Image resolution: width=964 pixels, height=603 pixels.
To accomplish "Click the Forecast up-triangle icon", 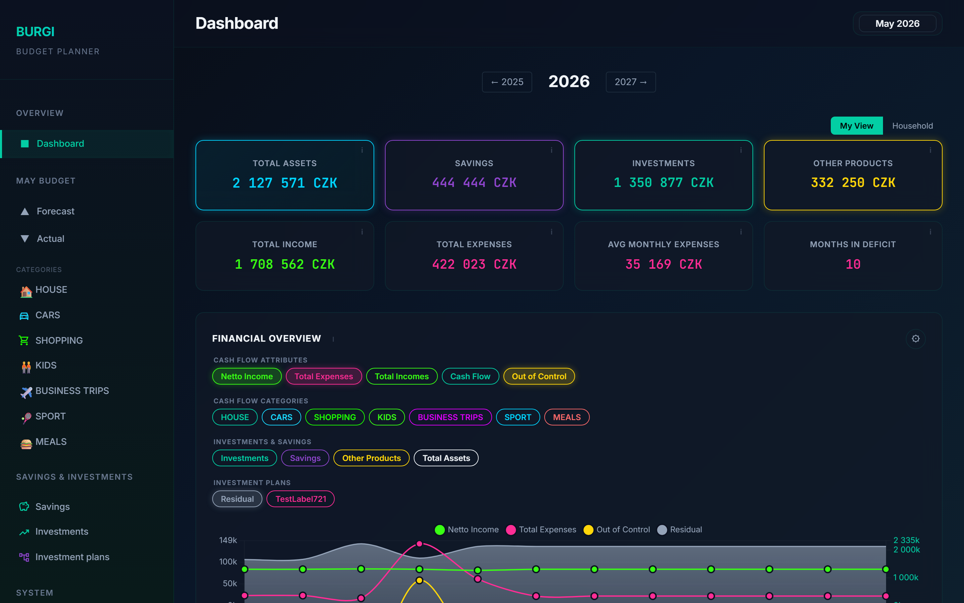I will 25,211.
